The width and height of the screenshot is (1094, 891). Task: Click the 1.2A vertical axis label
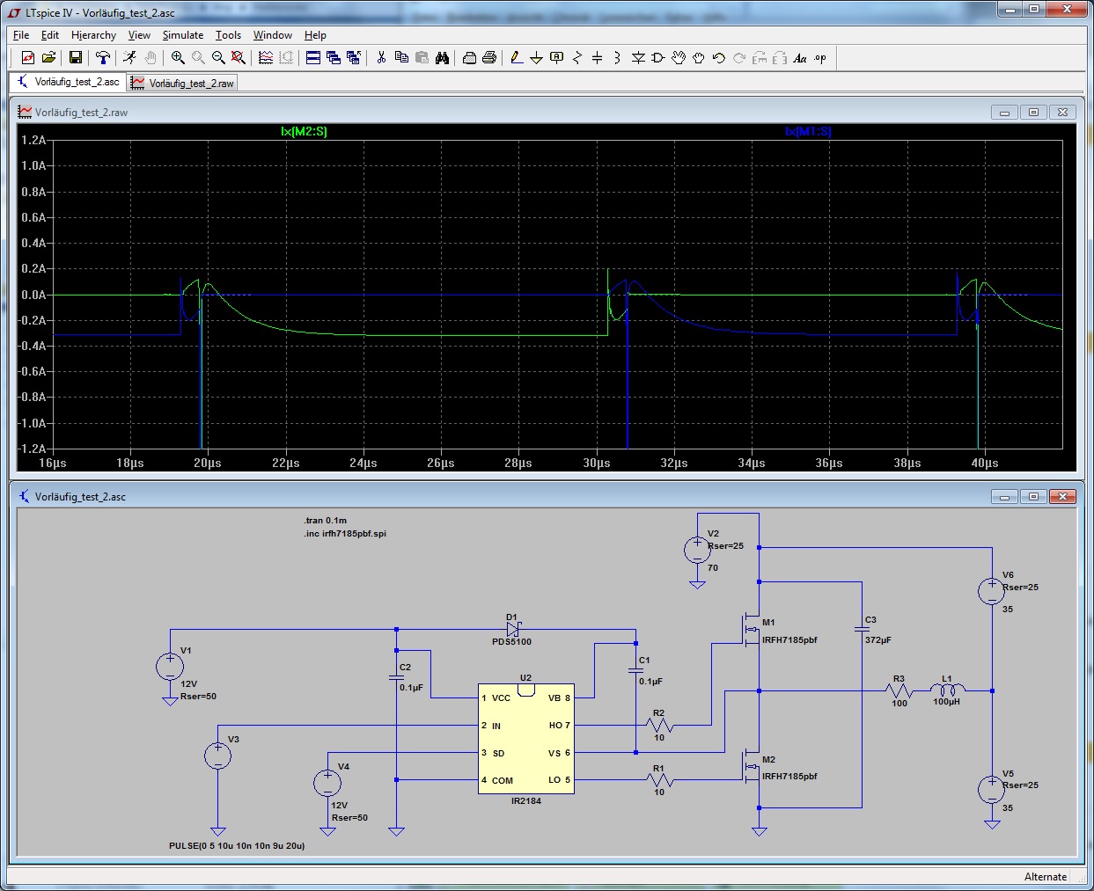(33, 140)
